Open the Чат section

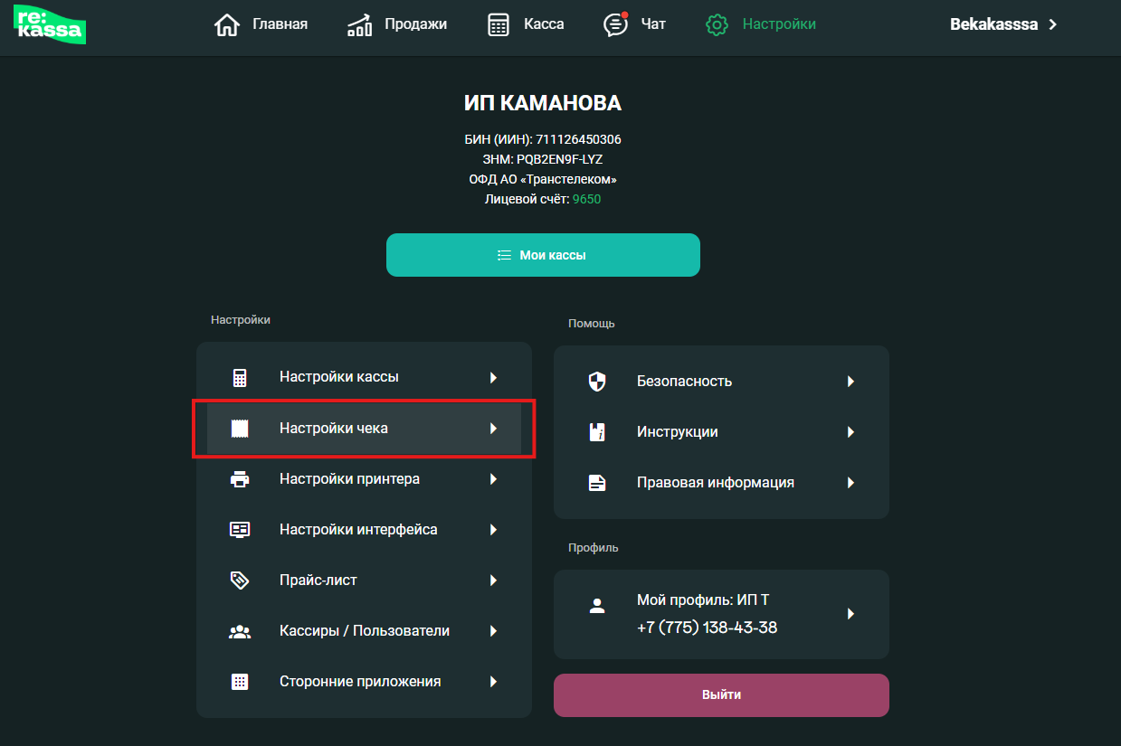(x=634, y=24)
